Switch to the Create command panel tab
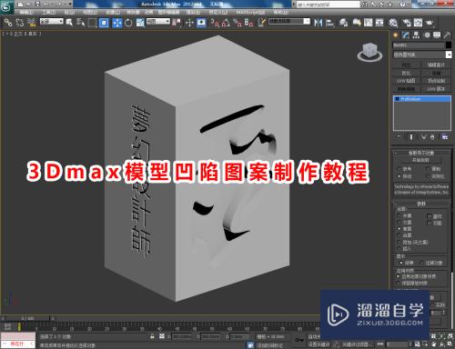The image size is (455, 349). pyautogui.click(x=396, y=35)
